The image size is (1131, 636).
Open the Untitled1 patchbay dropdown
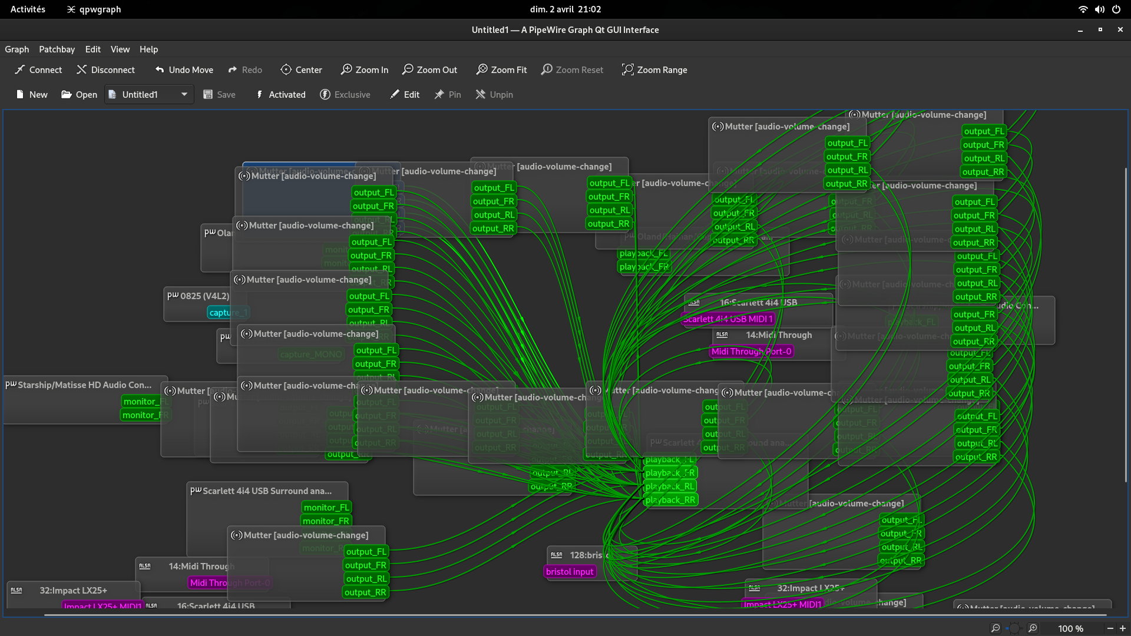[x=184, y=95]
